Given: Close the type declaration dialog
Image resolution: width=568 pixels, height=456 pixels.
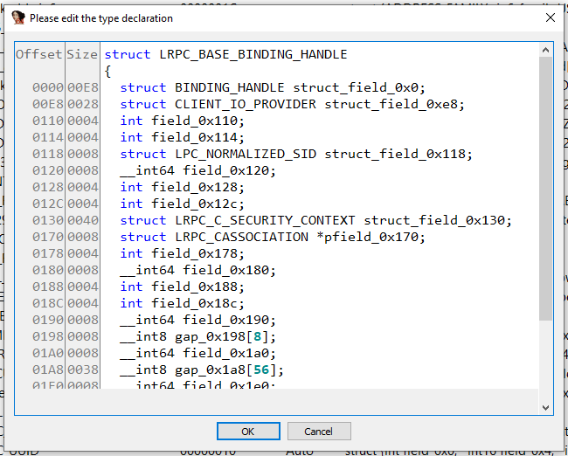Looking at the screenshot, I should [x=551, y=17].
